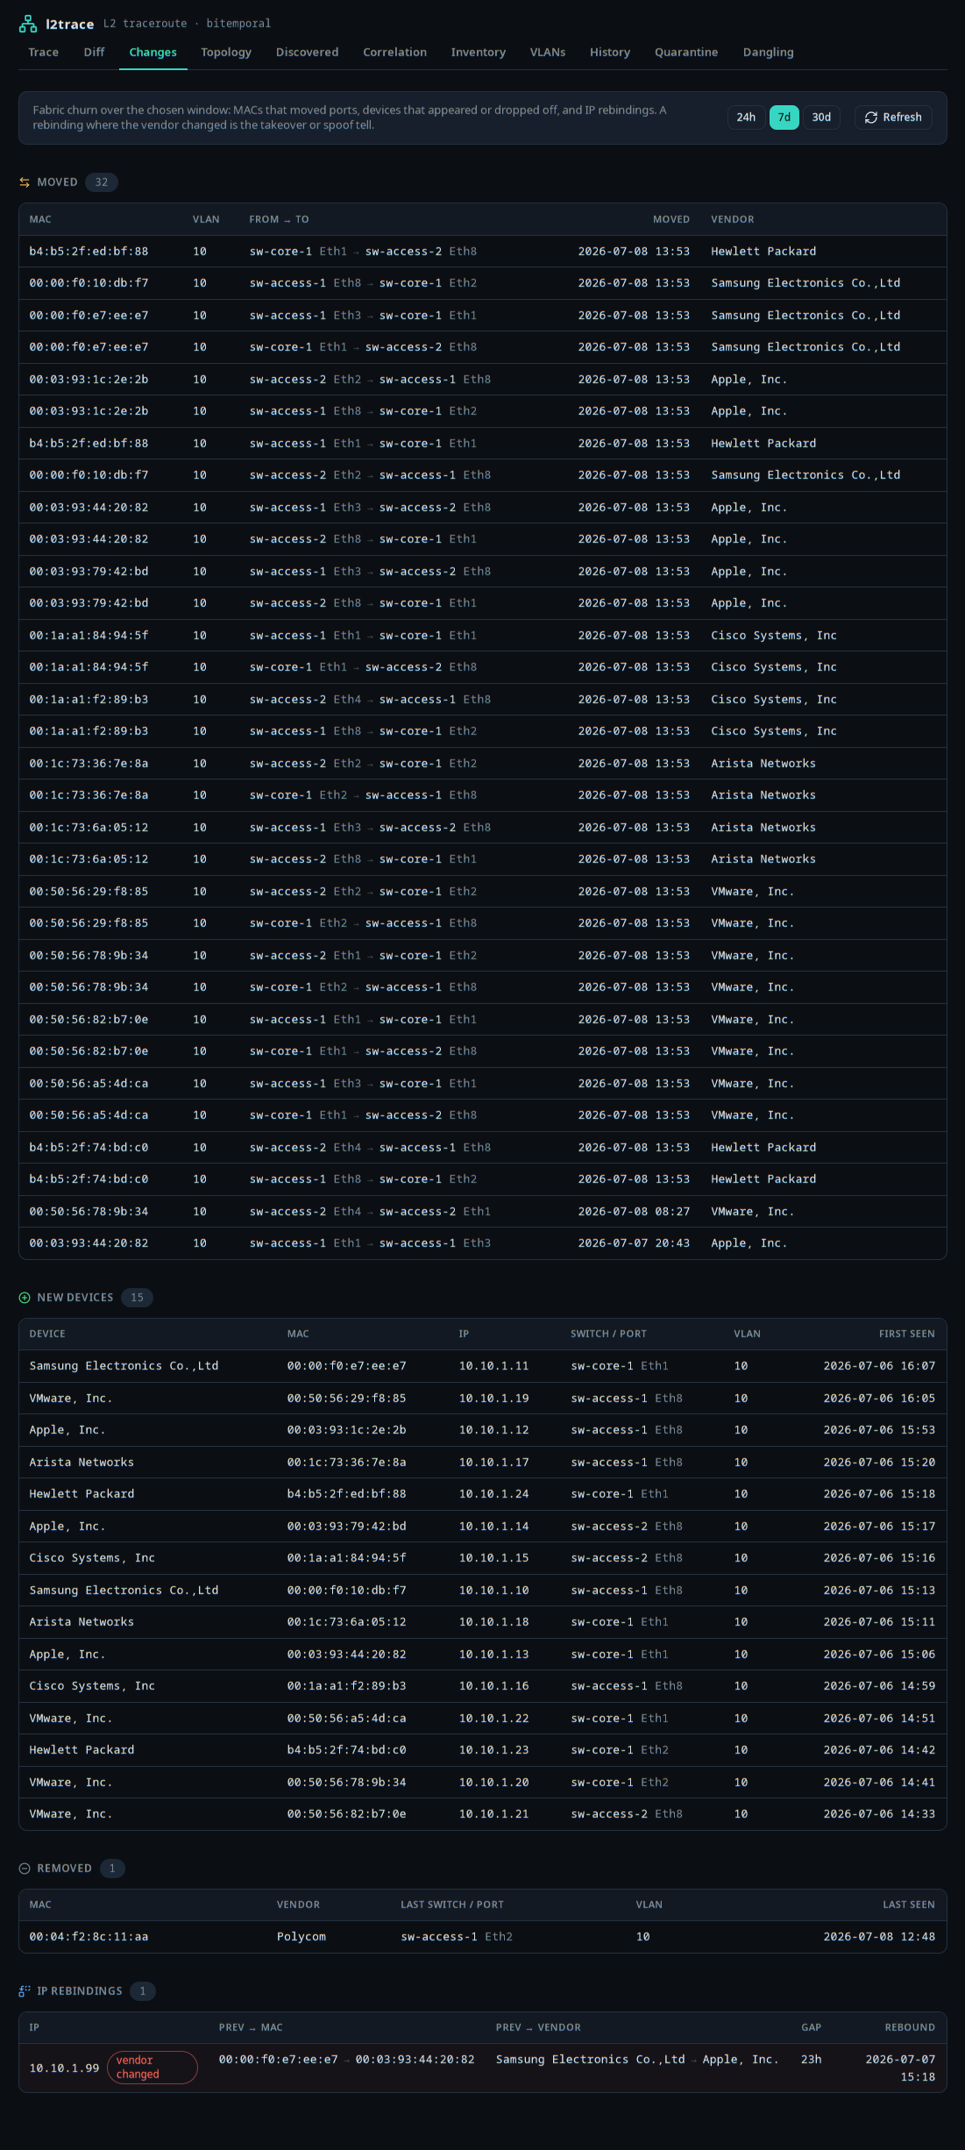Click Removed count badge above Polycom row
Screen dimensions: 965x2150
click(112, 1869)
